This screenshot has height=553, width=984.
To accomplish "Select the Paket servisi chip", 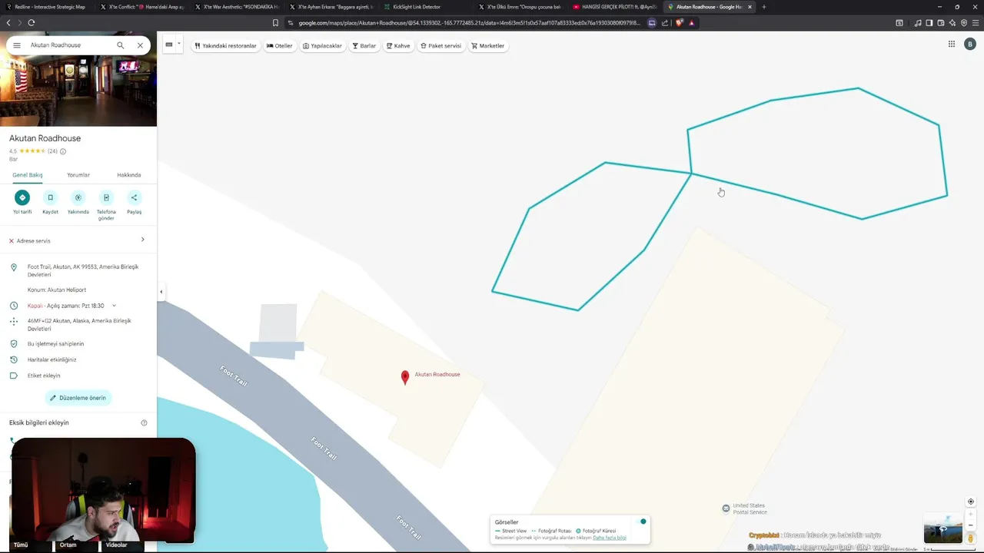I will pyautogui.click(x=441, y=46).
